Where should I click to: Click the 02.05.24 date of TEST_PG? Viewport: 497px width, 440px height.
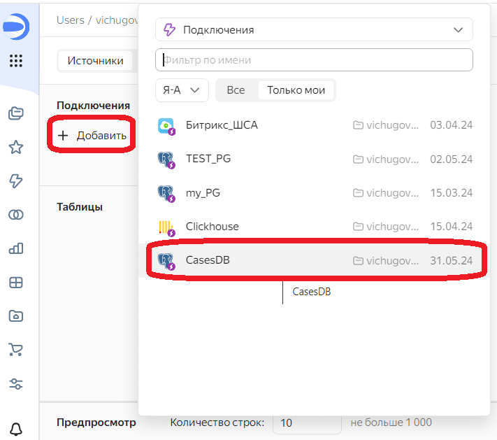coord(451,159)
